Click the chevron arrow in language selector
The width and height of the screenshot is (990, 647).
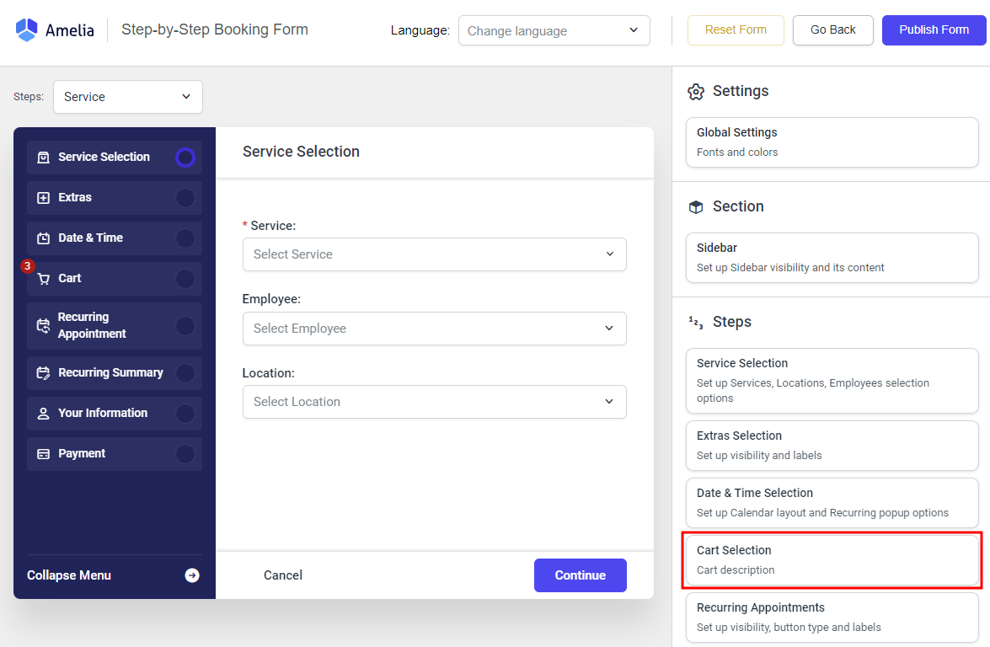pyautogui.click(x=634, y=30)
